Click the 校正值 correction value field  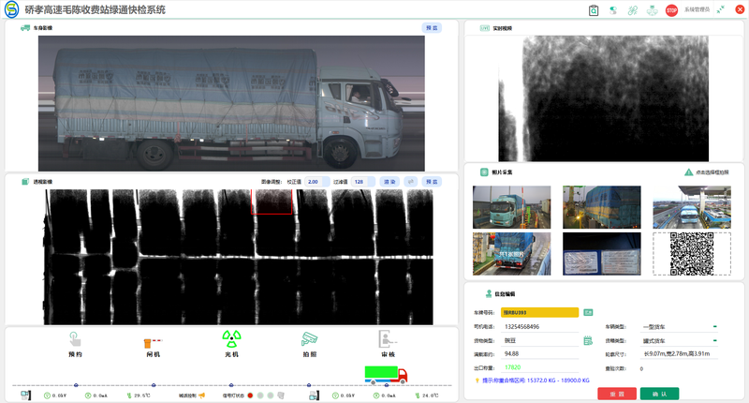[316, 182]
